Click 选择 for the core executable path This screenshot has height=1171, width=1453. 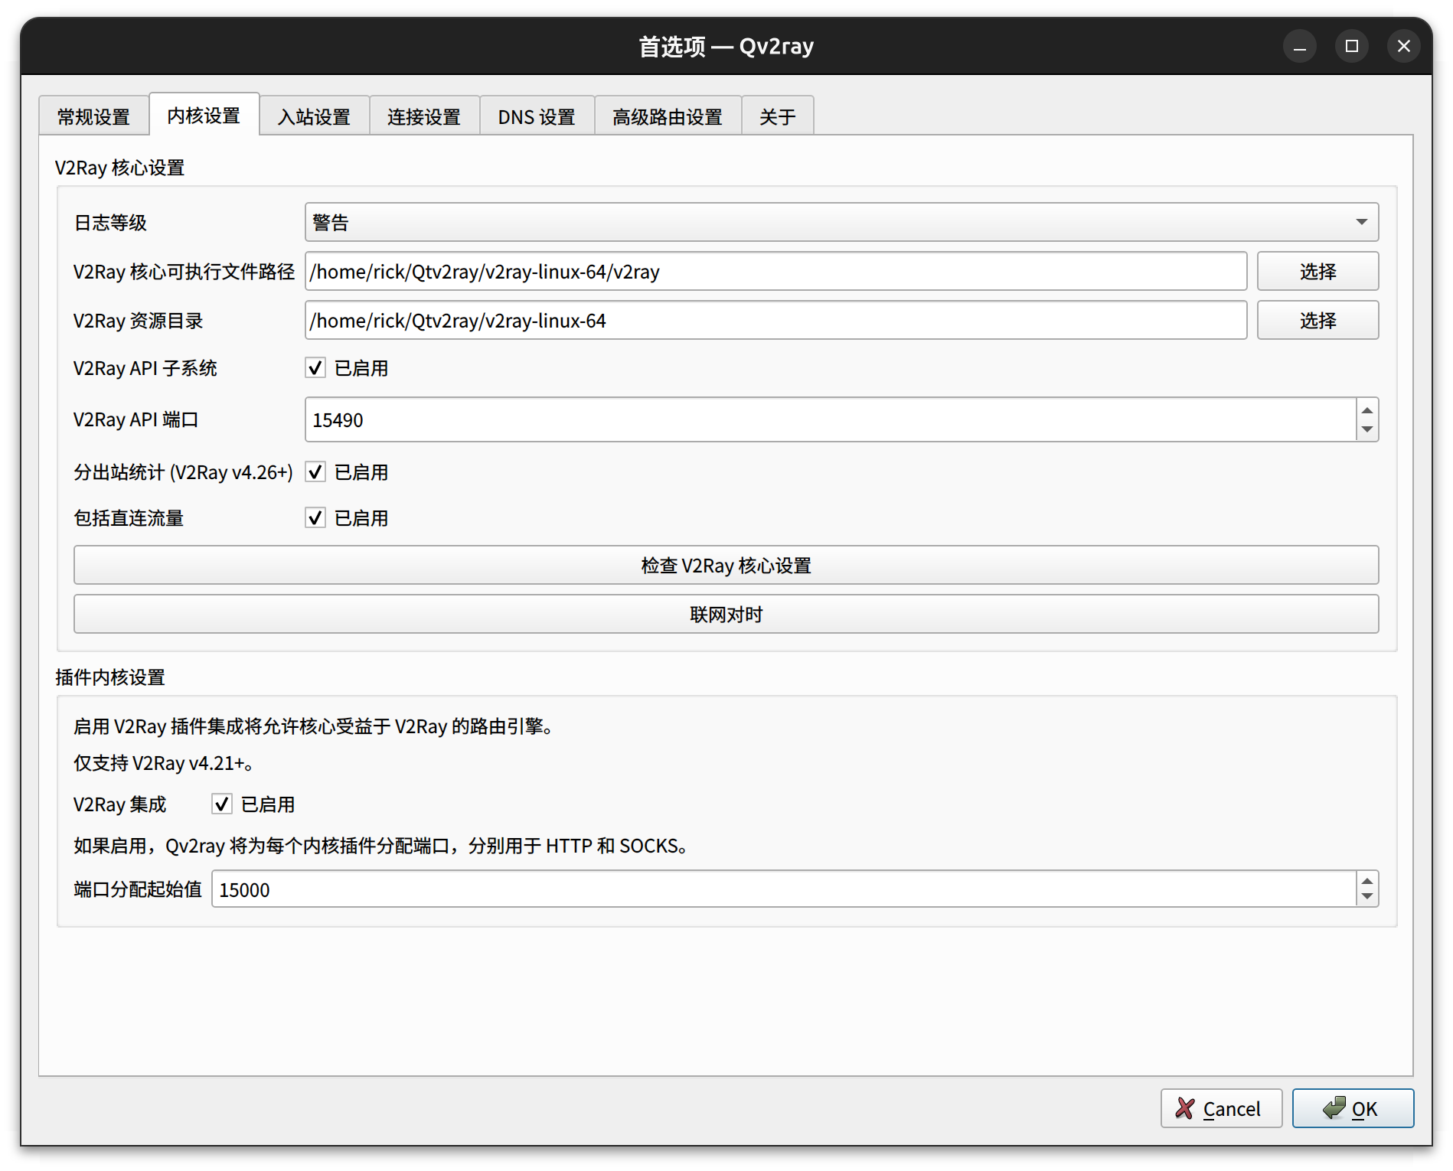(1317, 271)
